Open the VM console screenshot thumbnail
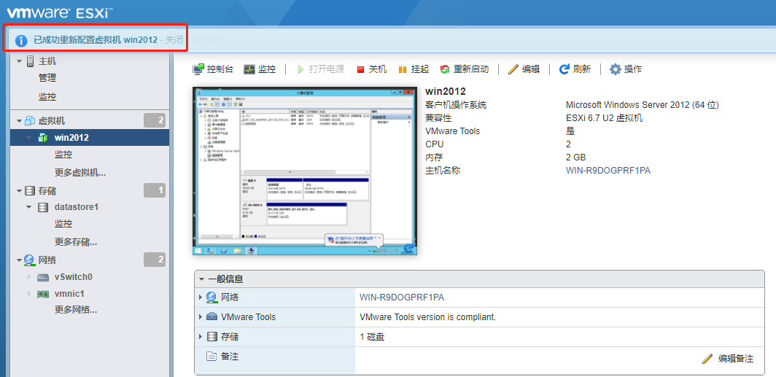Viewport: 776px width, 377px height. [305, 171]
